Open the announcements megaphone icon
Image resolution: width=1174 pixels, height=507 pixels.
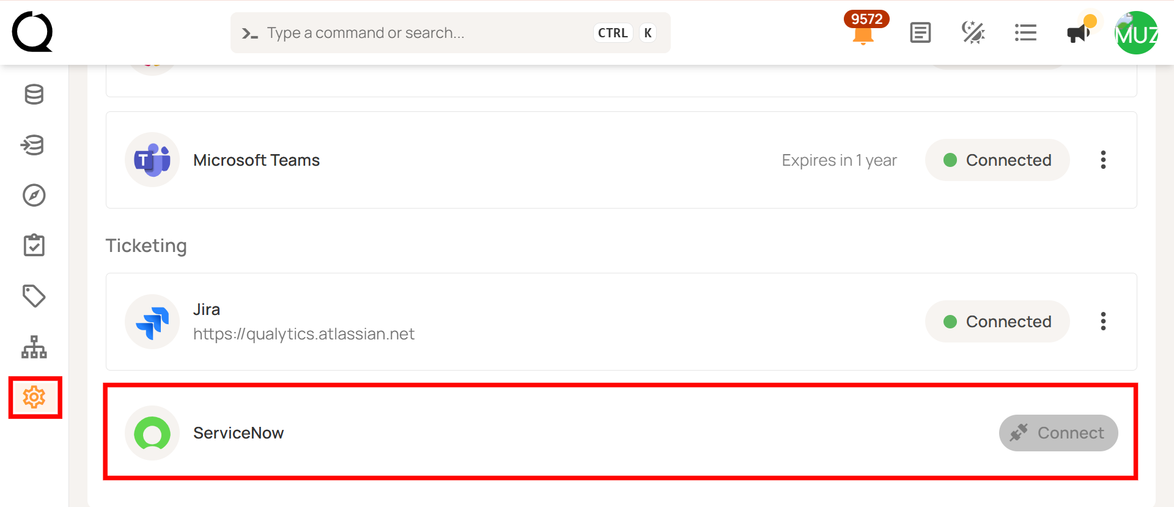click(x=1077, y=32)
